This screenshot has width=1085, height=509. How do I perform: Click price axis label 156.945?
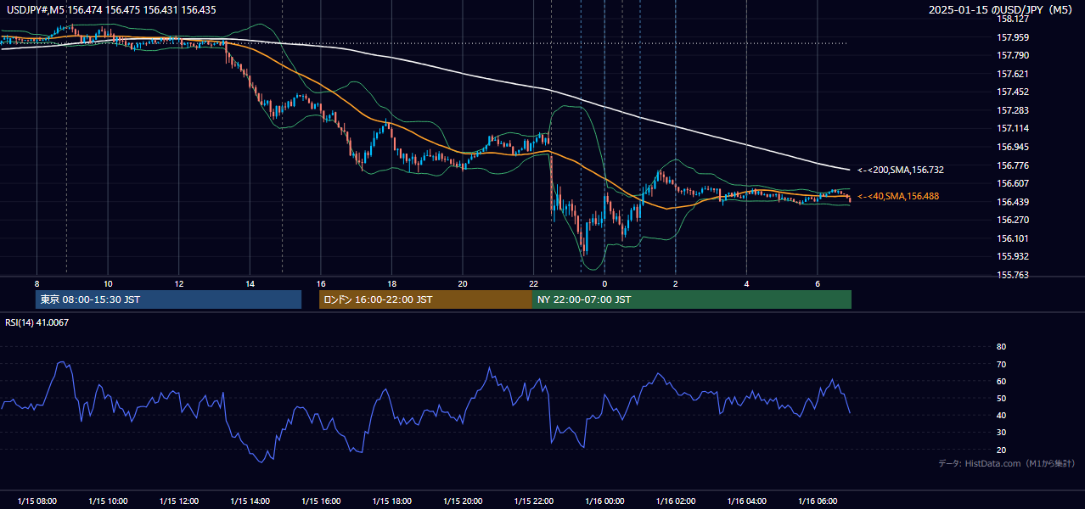click(1013, 147)
